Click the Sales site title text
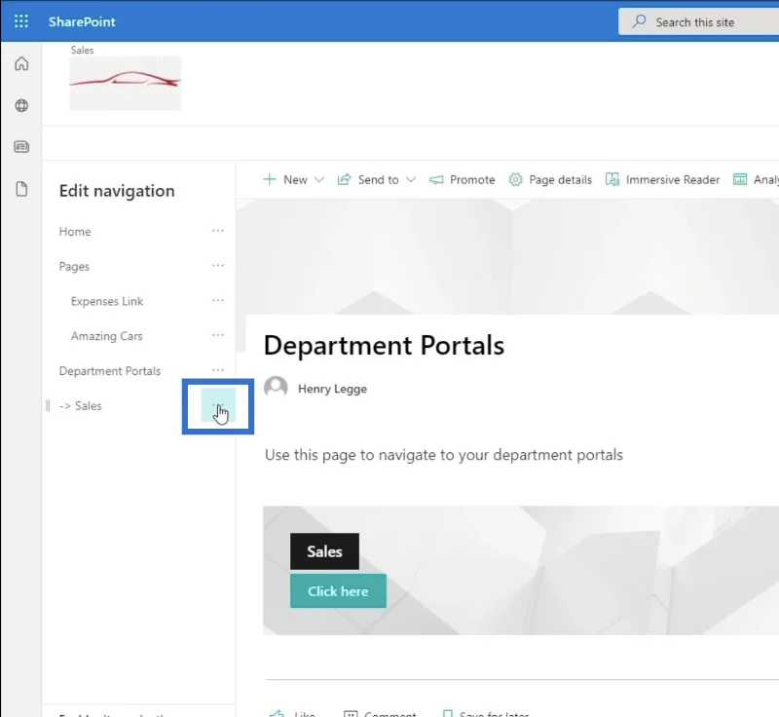 click(82, 50)
